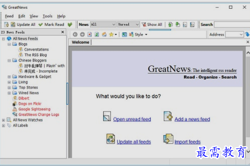Open the Edit menu
The width and height of the screenshot is (250, 166).
22,16
